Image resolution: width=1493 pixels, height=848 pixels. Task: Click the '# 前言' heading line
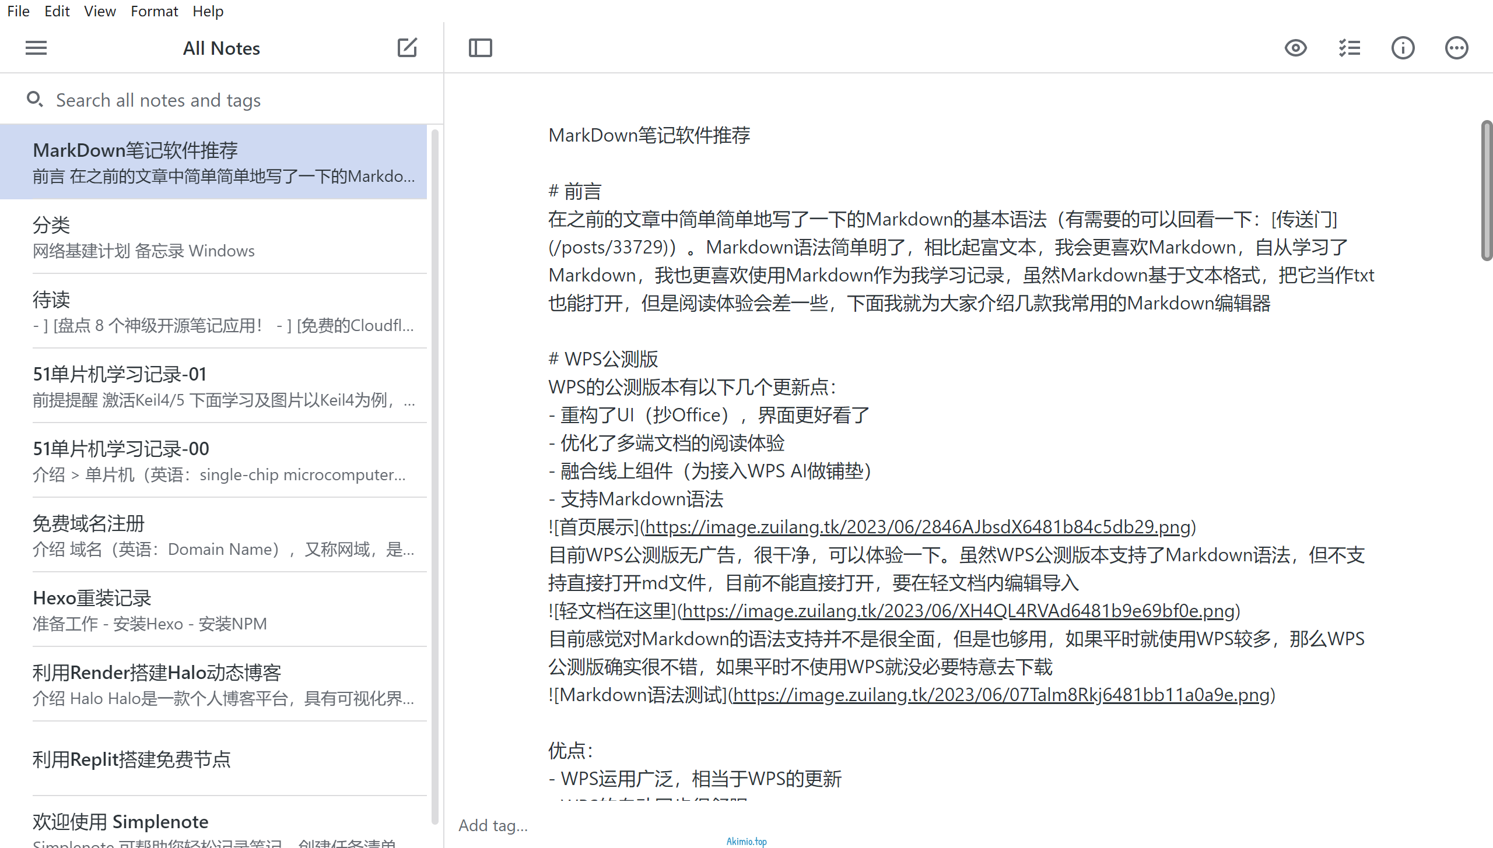coord(575,191)
